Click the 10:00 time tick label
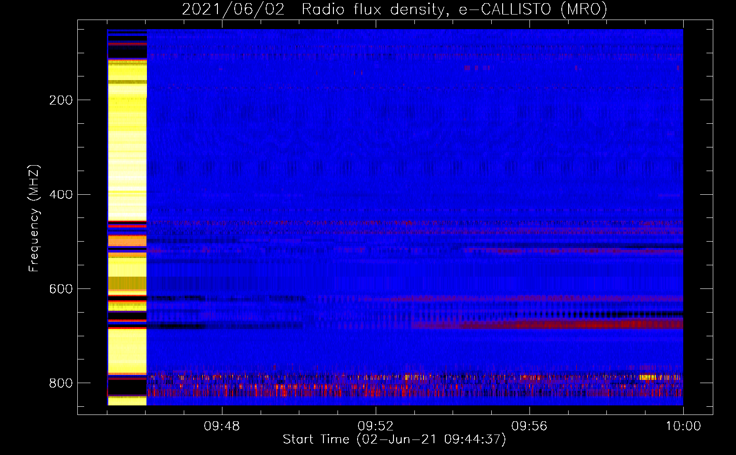 tap(683, 426)
